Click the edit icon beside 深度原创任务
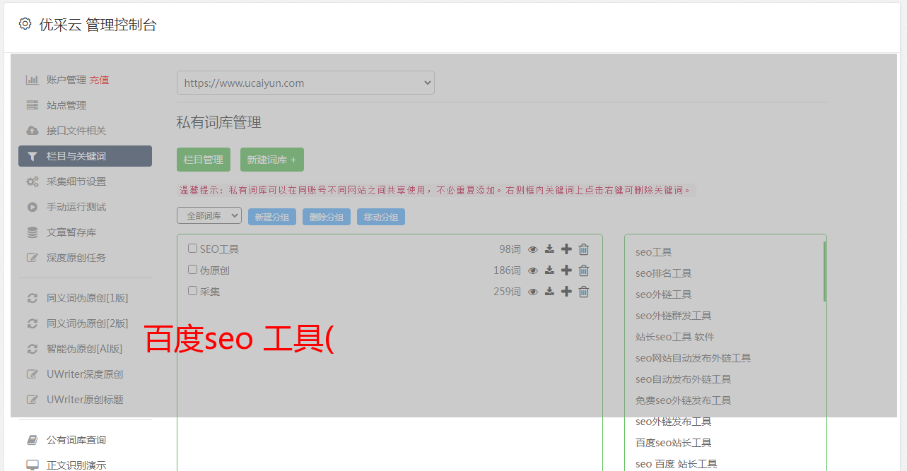This screenshot has height=471, width=907. point(33,258)
